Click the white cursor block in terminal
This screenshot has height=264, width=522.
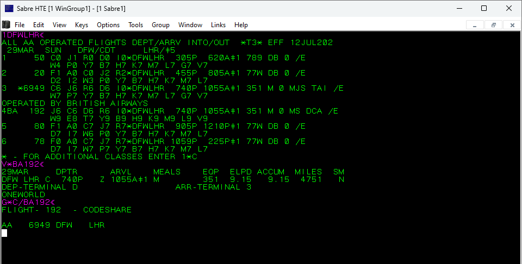click(4, 233)
